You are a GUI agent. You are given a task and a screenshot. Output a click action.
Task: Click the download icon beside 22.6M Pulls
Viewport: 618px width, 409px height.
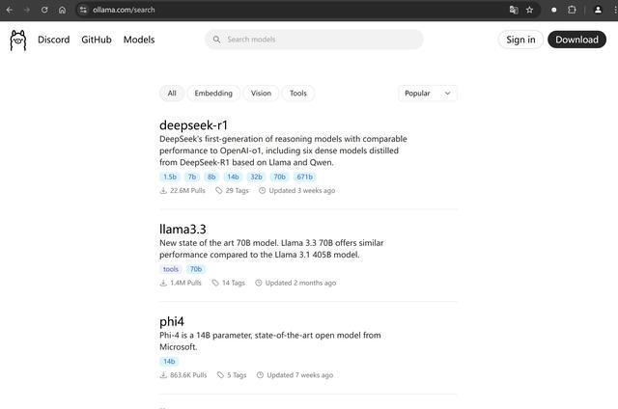coord(163,191)
